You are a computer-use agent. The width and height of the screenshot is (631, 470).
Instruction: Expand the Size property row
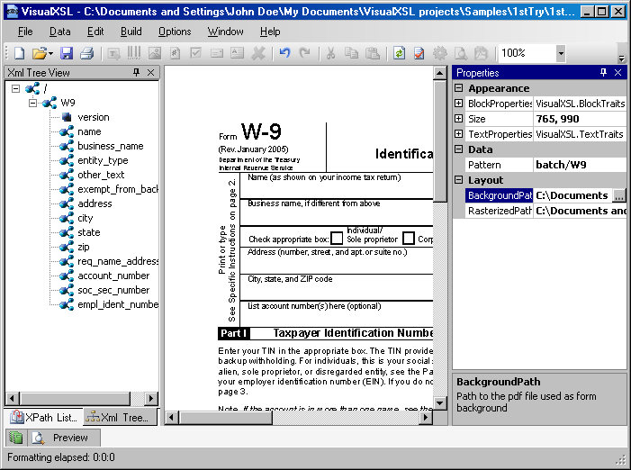(x=458, y=118)
